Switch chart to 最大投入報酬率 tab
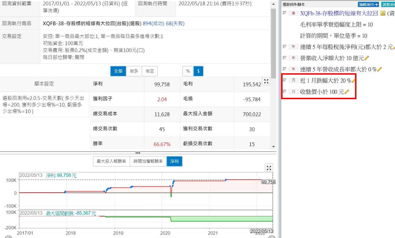395x238 pixels. [x=111, y=161]
